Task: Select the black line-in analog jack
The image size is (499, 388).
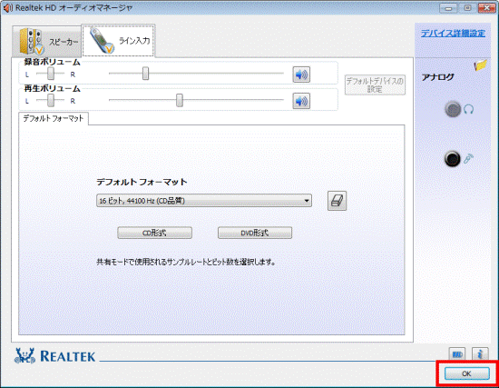Action: pyautogui.click(x=452, y=158)
